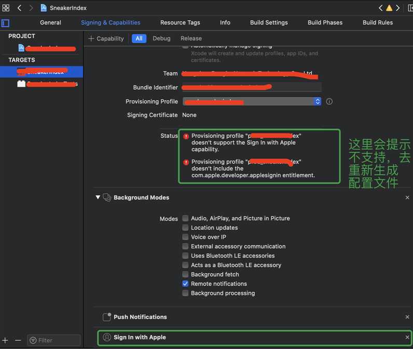The image size is (413, 349).
Task: Click the tests target bundle icon
Action: coord(21,84)
